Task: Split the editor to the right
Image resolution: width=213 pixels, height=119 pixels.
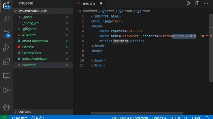Action: tap(197, 3)
